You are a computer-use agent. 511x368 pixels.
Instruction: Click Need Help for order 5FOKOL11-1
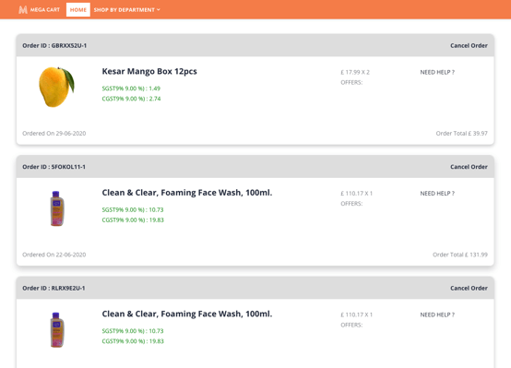(437, 194)
